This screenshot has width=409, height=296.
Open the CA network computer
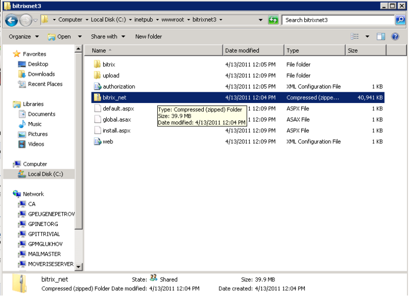(x=31, y=204)
